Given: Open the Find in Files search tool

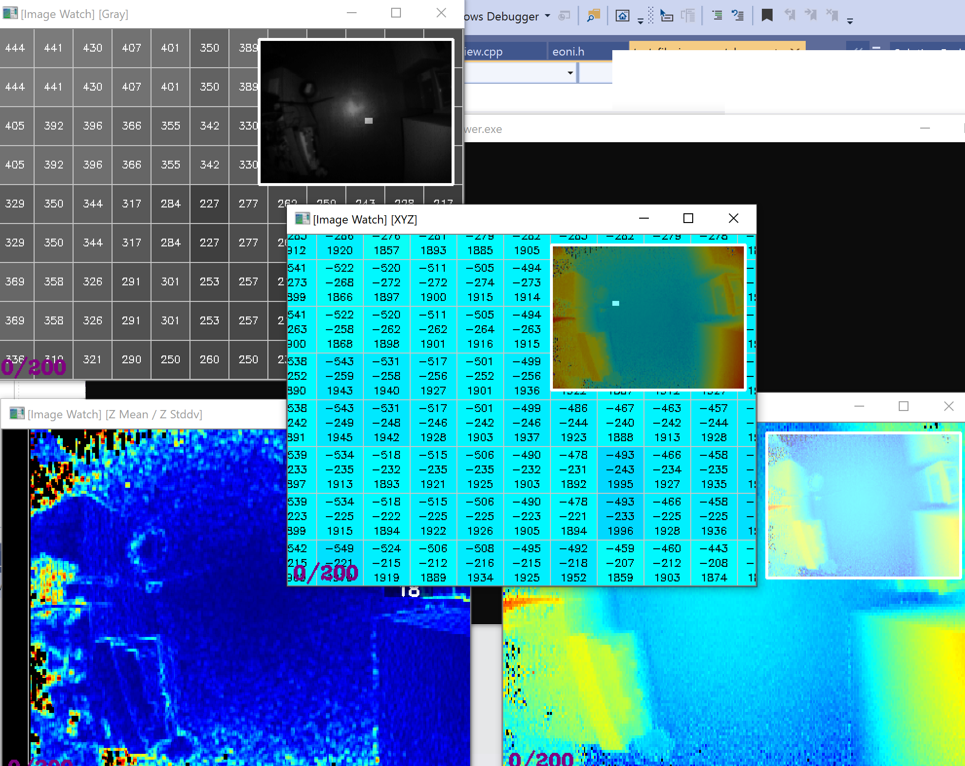Looking at the screenshot, I should point(593,16).
